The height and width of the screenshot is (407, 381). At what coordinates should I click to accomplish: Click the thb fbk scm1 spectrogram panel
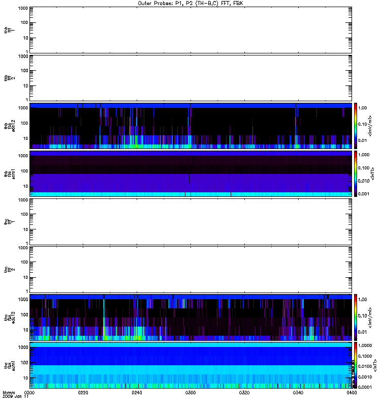[190, 173]
